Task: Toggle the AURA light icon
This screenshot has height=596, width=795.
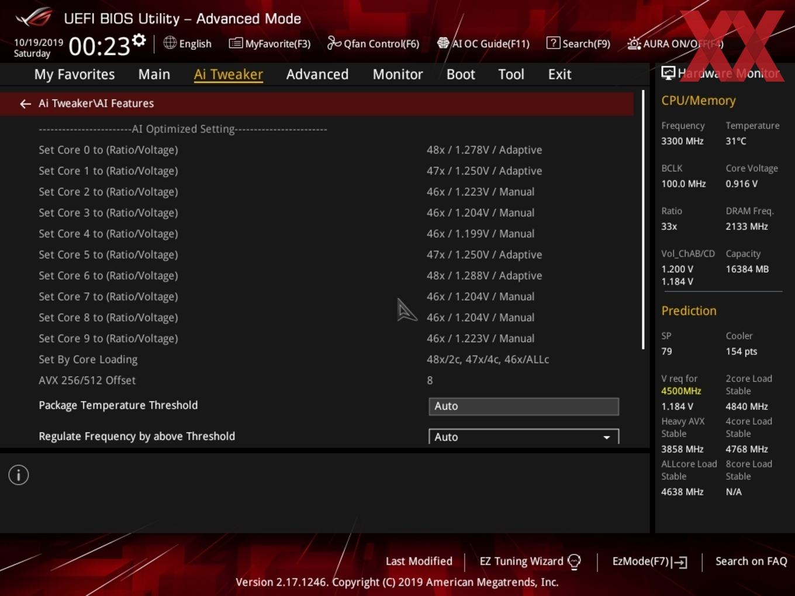Action: point(634,43)
